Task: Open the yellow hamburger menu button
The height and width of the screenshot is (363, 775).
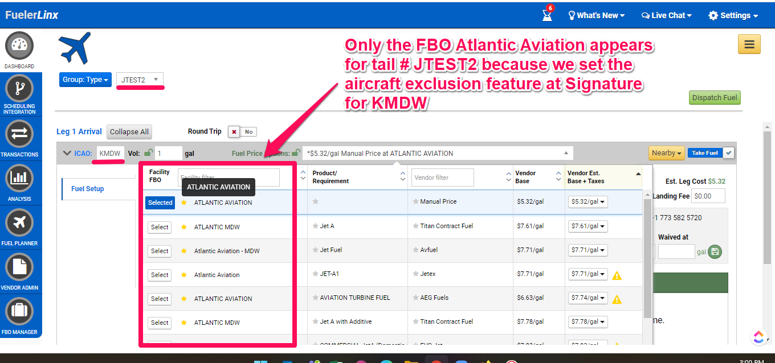Action: [x=749, y=44]
